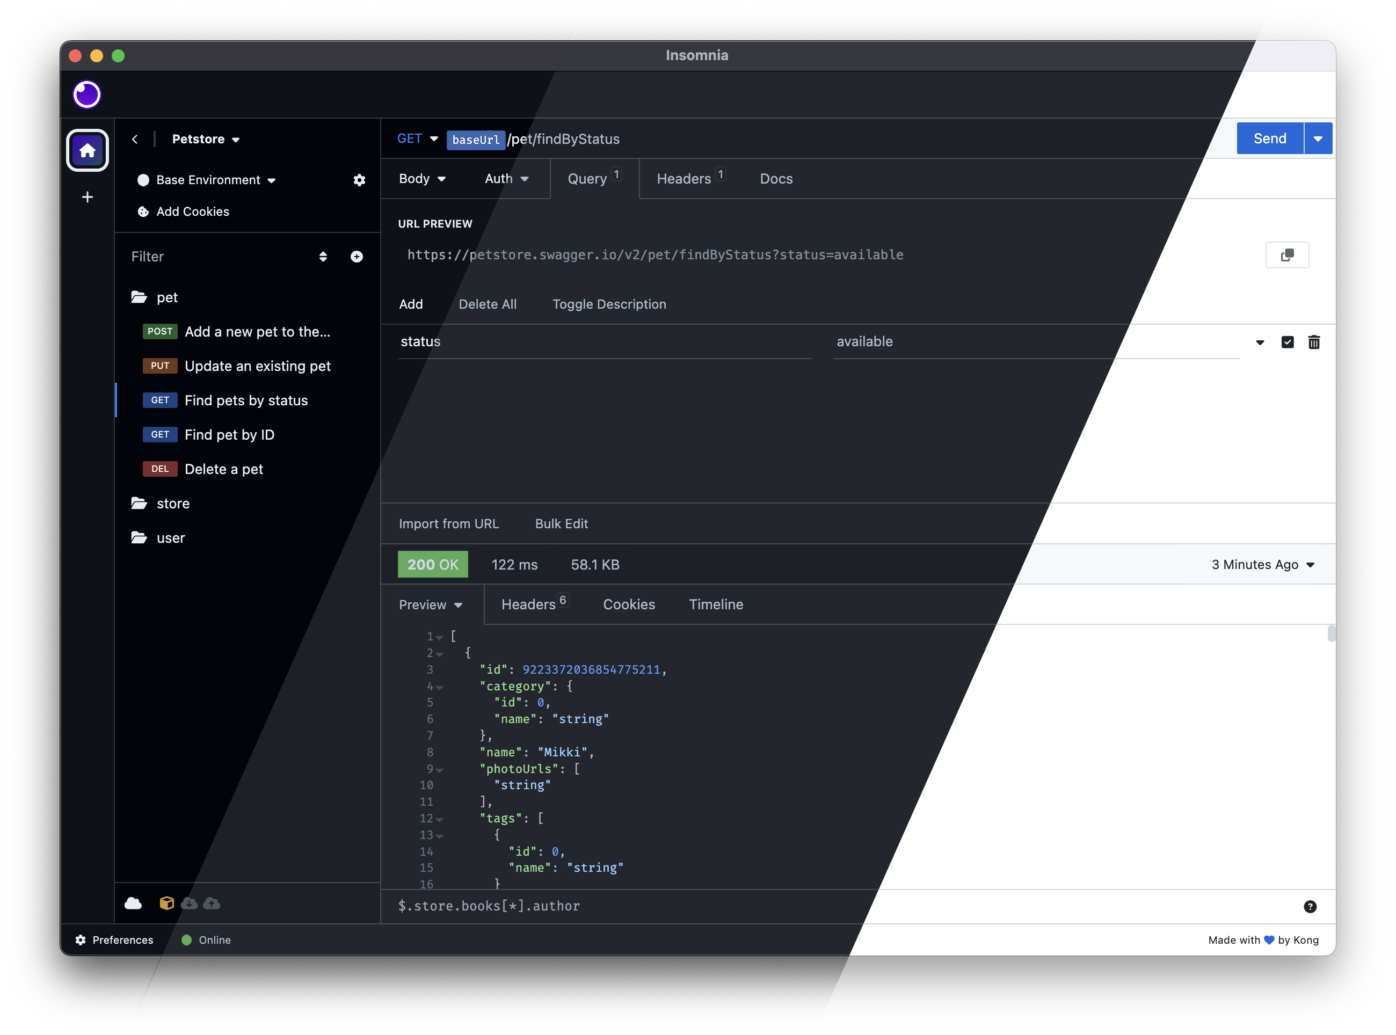The image size is (1396, 1035).
Task: Open the help question mark icon
Action: click(1310, 907)
